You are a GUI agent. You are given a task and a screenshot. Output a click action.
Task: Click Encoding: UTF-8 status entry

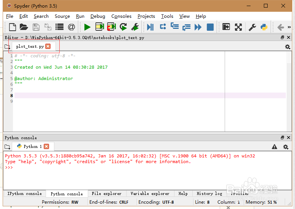(x=156, y=202)
